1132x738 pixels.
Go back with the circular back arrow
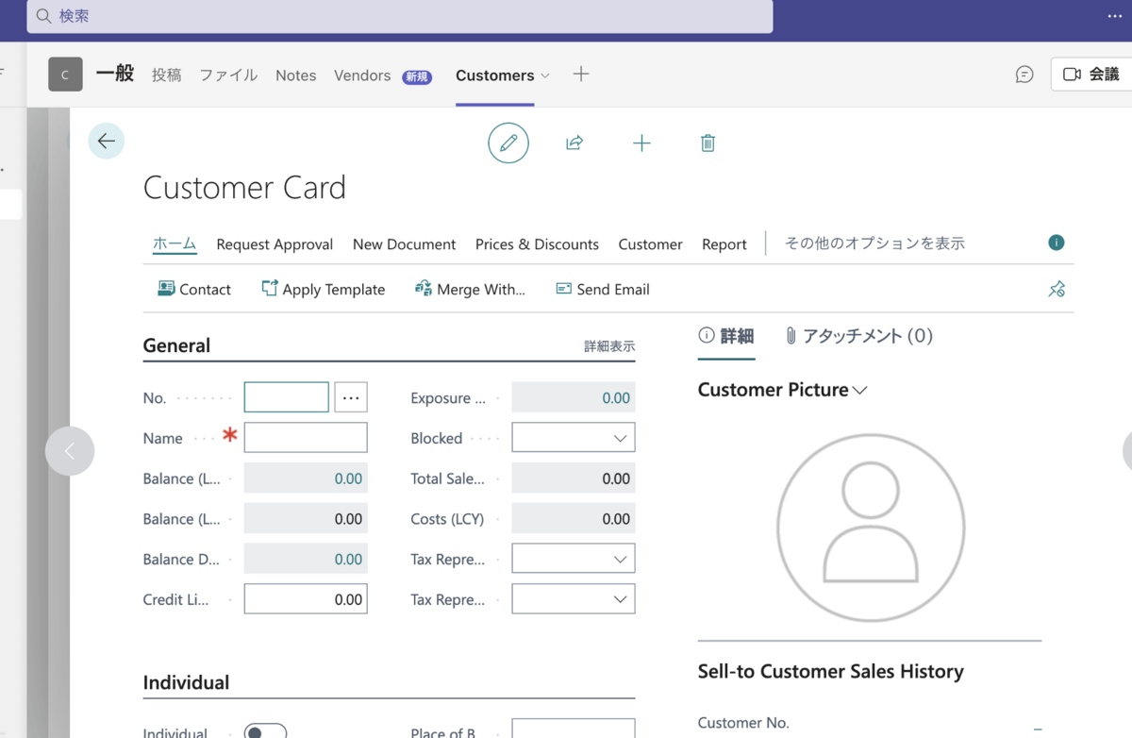pyautogui.click(x=106, y=140)
